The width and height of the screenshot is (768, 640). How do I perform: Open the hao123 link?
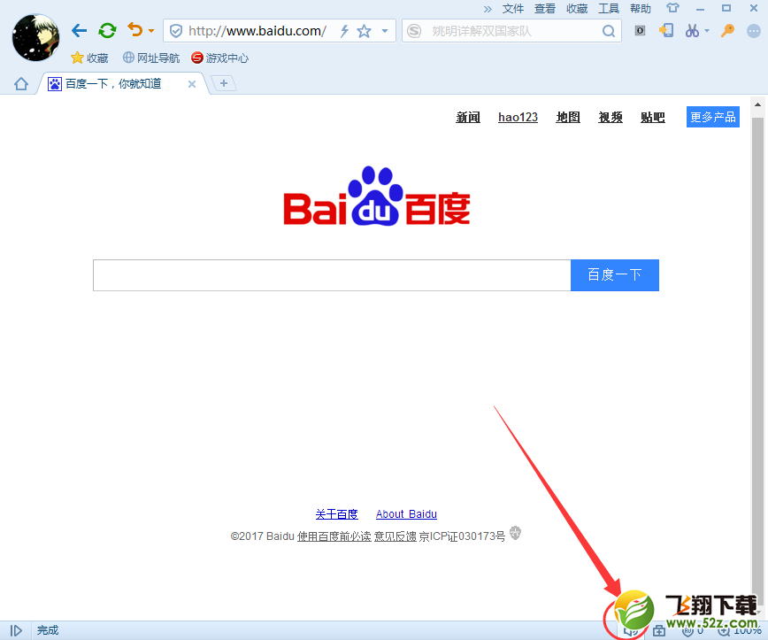coord(518,116)
